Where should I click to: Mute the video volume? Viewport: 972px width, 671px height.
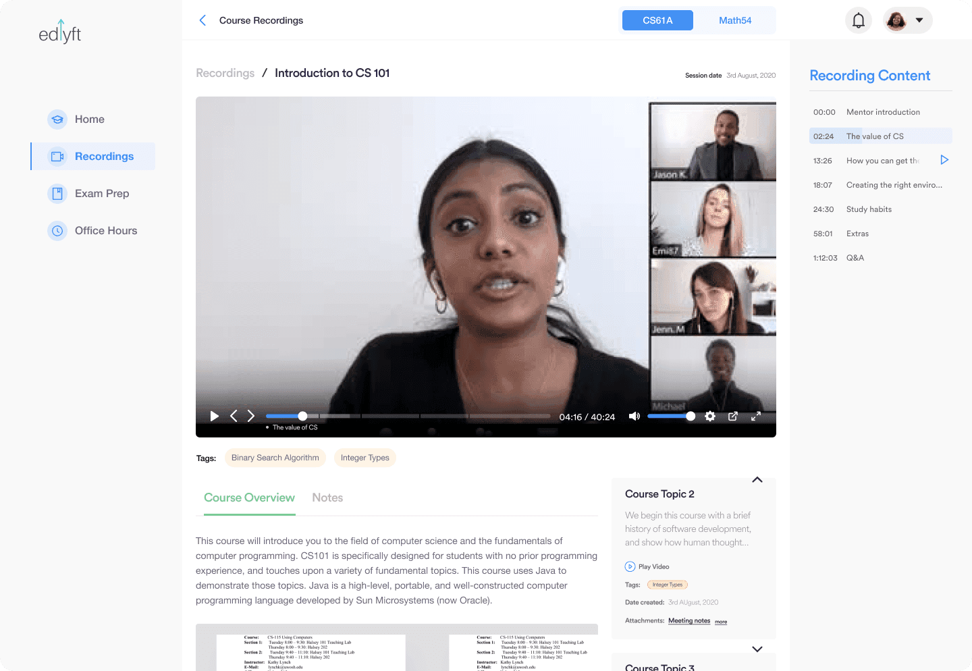634,417
